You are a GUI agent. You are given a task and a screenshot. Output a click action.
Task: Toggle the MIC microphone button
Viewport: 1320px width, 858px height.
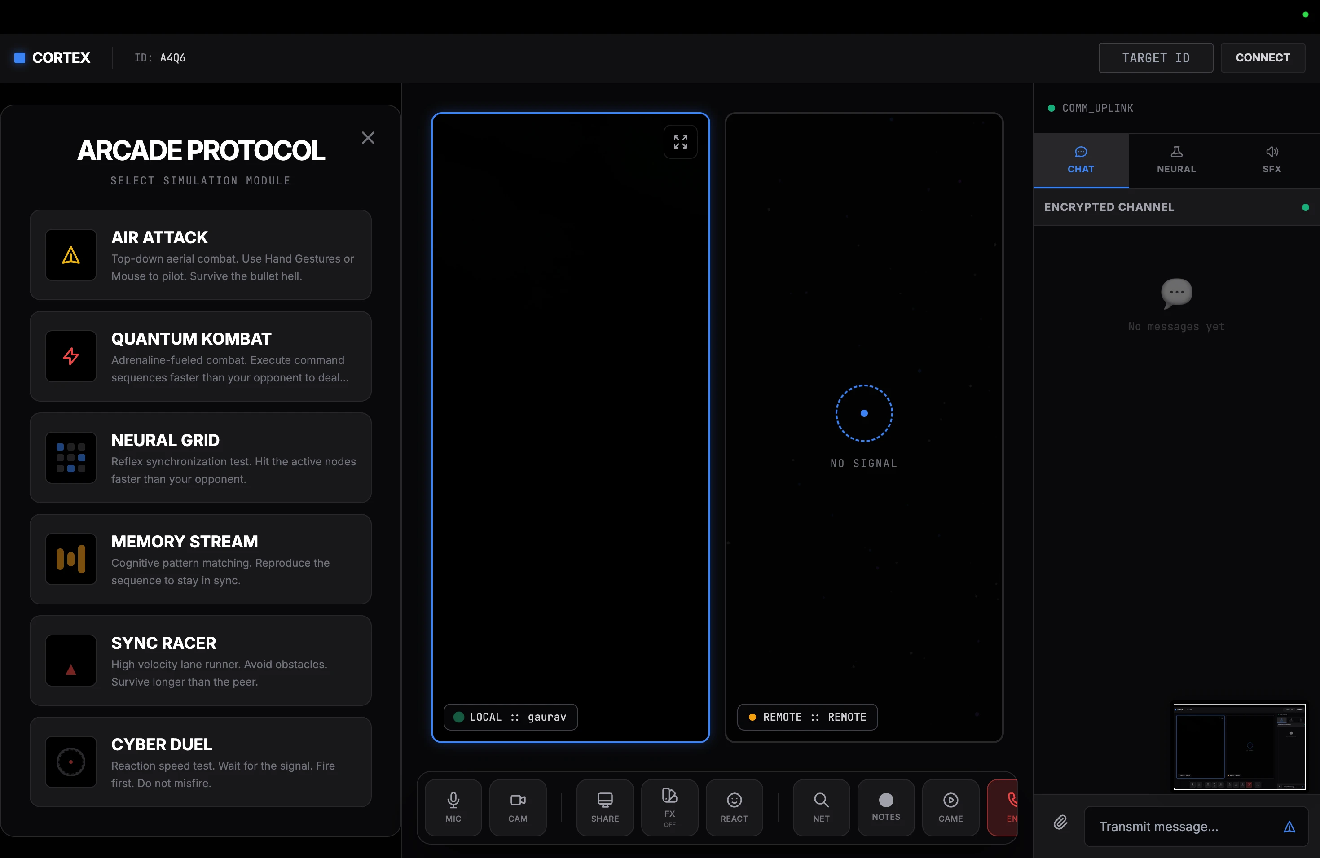click(453, 806)
